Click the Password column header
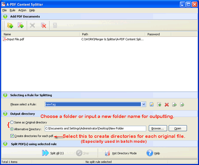This screenshot has height=165, width=199. pyautogui.click(x=158, y=34)
